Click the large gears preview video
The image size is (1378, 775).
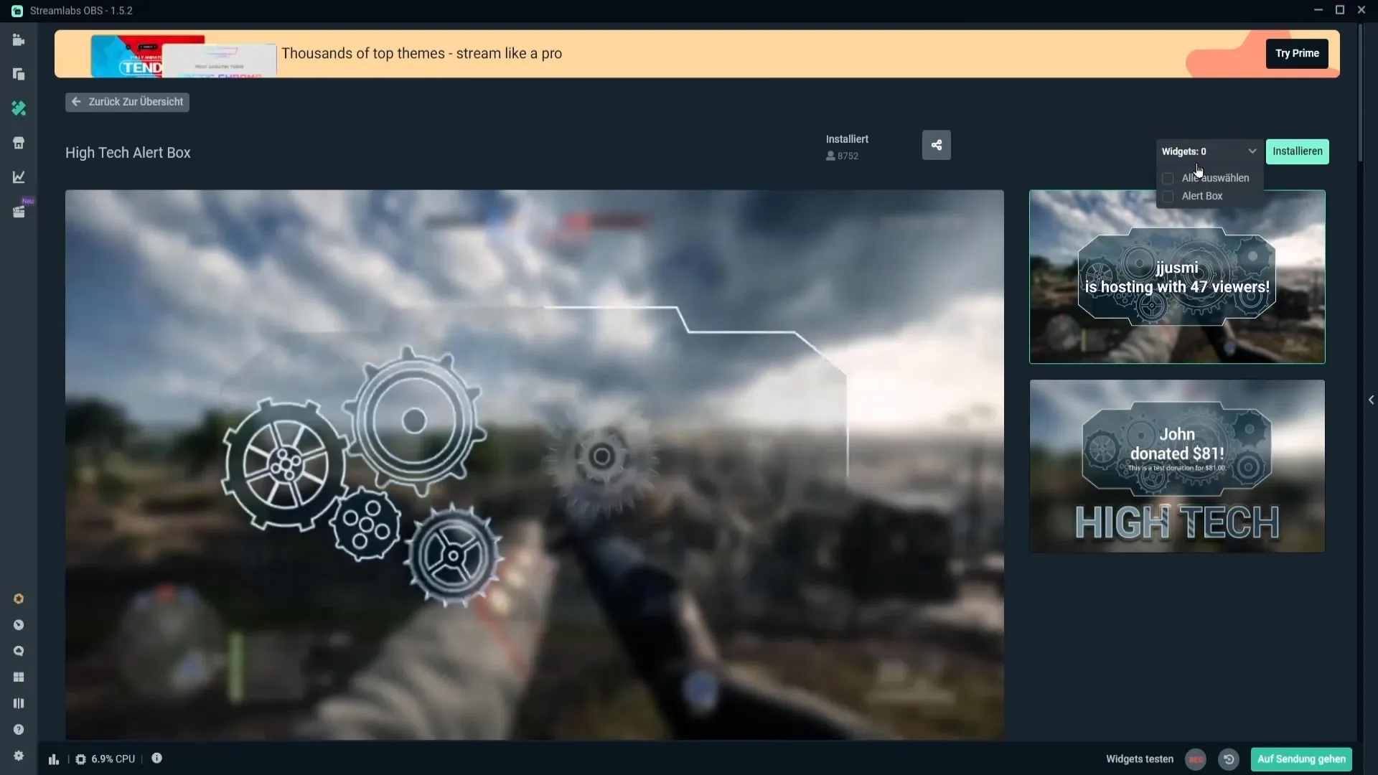(x=534, y=464)
